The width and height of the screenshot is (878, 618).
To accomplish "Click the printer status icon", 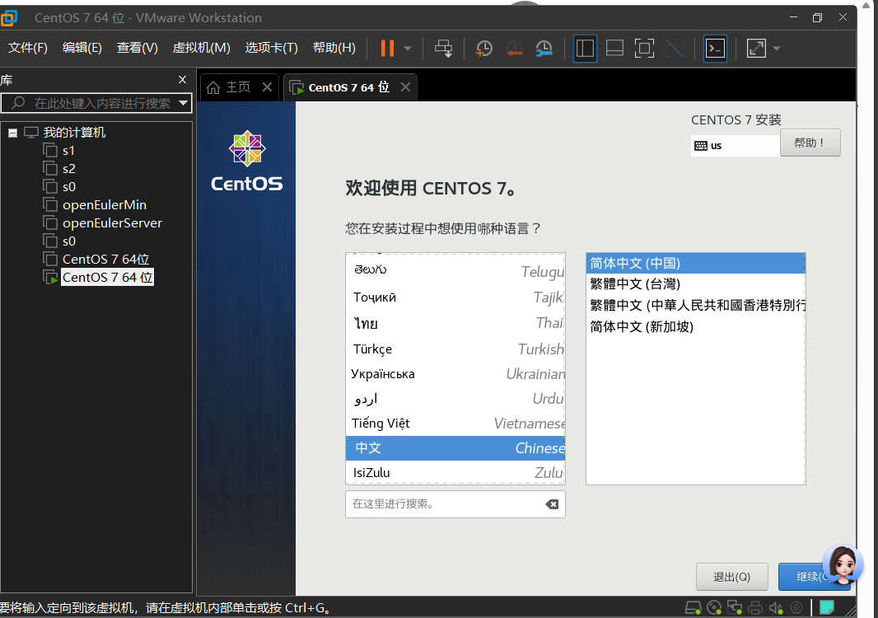I will (x=754, y=608).
